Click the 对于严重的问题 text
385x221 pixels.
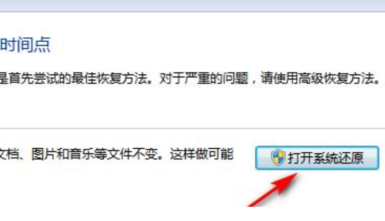pos(203,79)
